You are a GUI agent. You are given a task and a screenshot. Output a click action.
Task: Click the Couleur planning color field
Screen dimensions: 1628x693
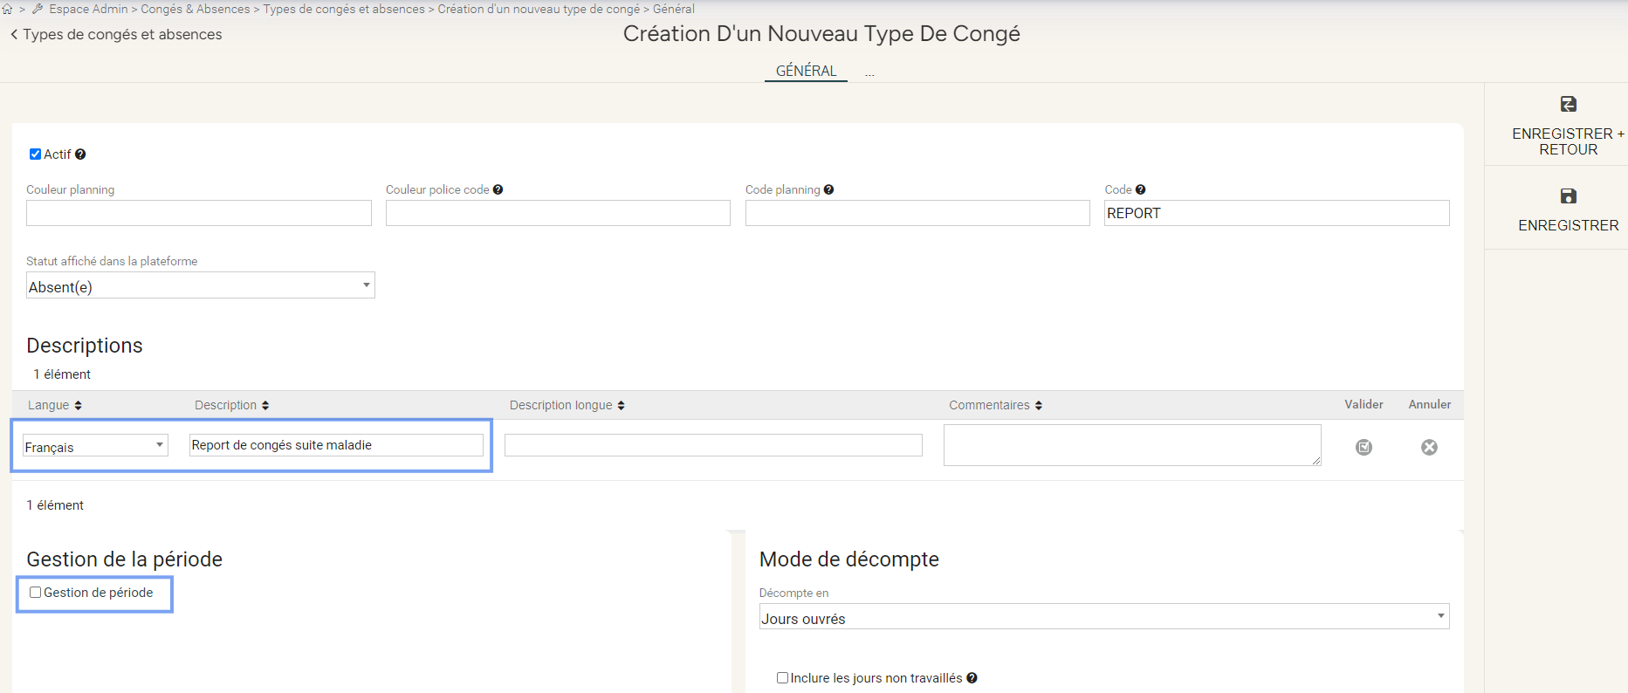[198, 213]
